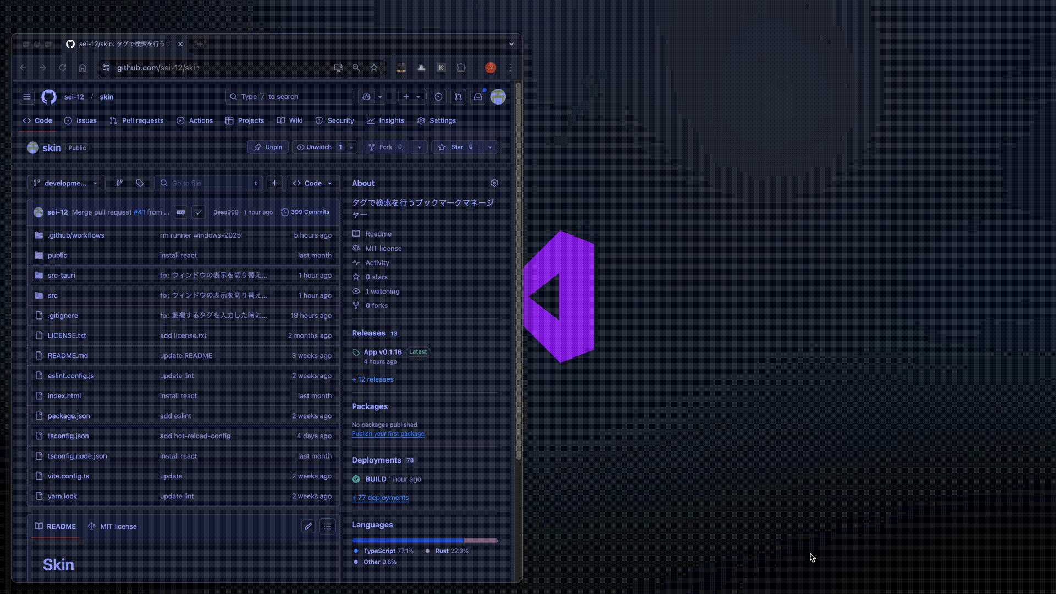Viewport: 1056px width, 594px height.
Task: Edit README with the pencil icon
Action: (x=309, y=526)
